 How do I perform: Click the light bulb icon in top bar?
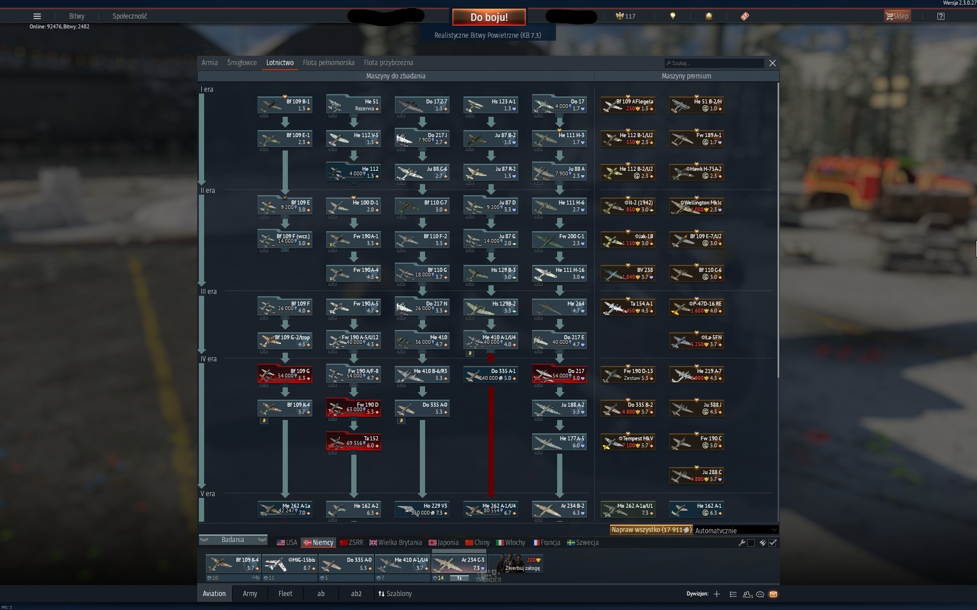(x=673, y=16)
